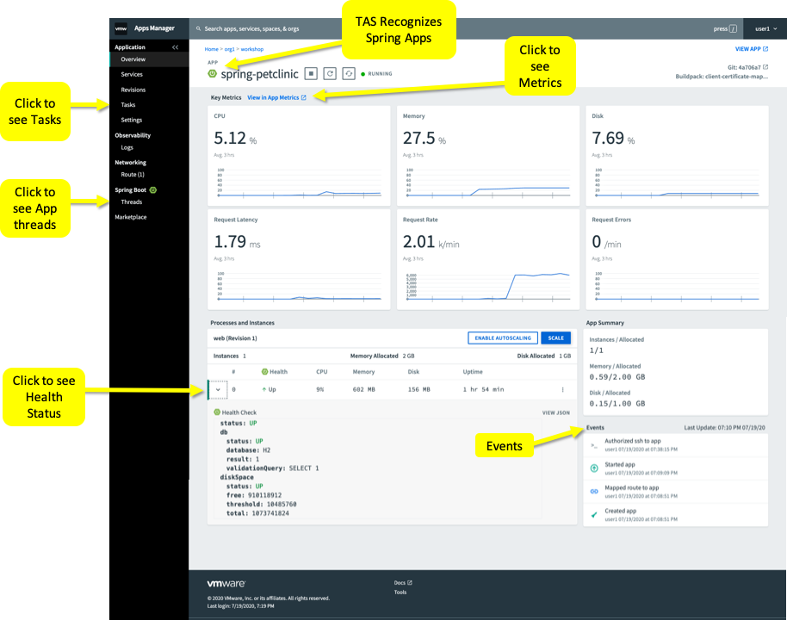Select the 'Started app' event
Screen dimensions: 787x620
click(x=676, y=468)
